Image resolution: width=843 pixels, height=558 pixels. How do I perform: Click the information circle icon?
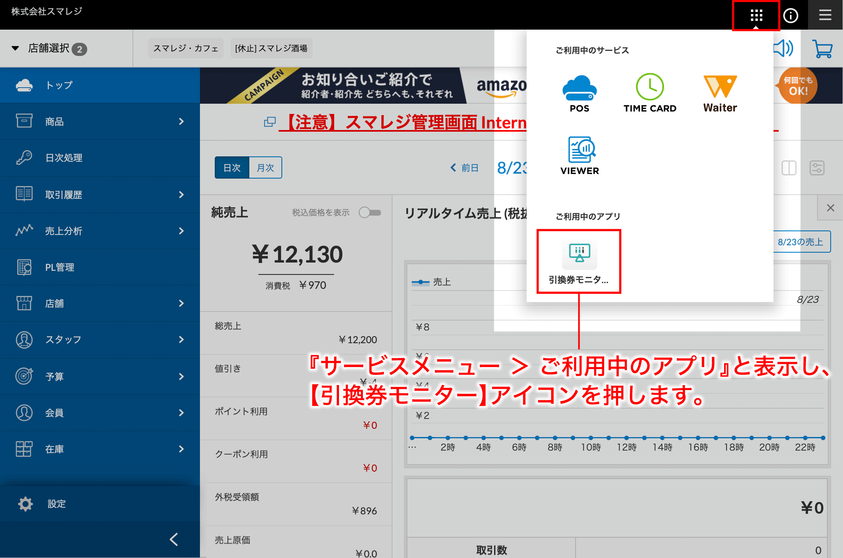coord(790,16)
